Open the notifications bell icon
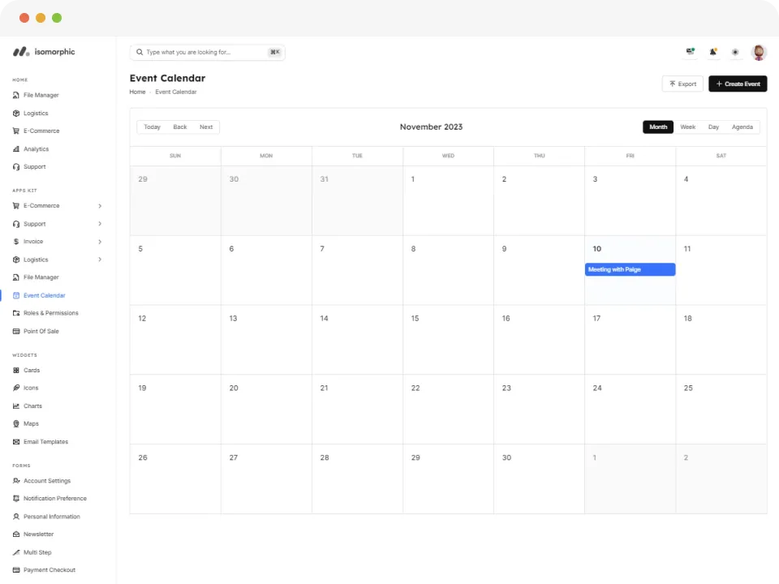The width and height of the screenshot is (779, 584). tap(713, 52)
